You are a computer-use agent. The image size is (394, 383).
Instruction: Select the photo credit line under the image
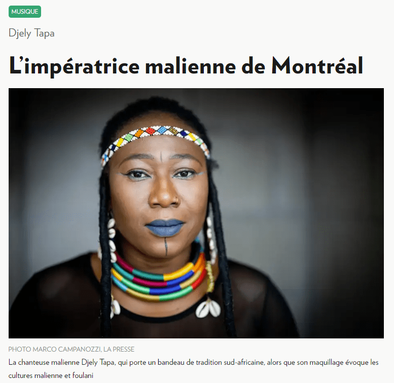point(71,350)
